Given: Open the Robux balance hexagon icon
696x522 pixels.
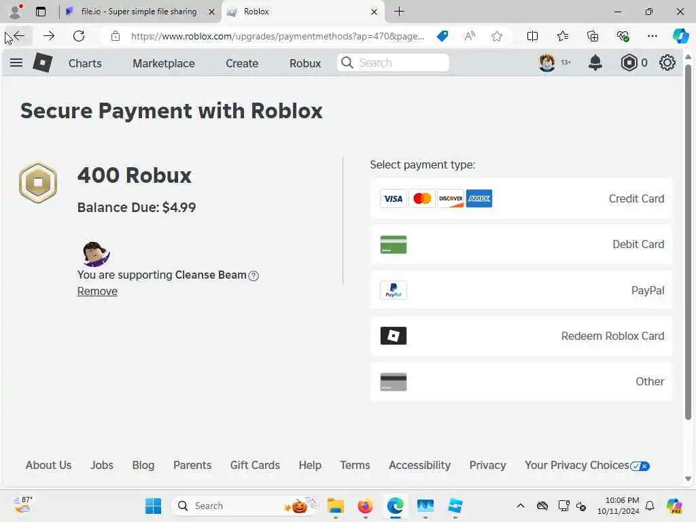Looking at the screenshot, I should [629, 63].
